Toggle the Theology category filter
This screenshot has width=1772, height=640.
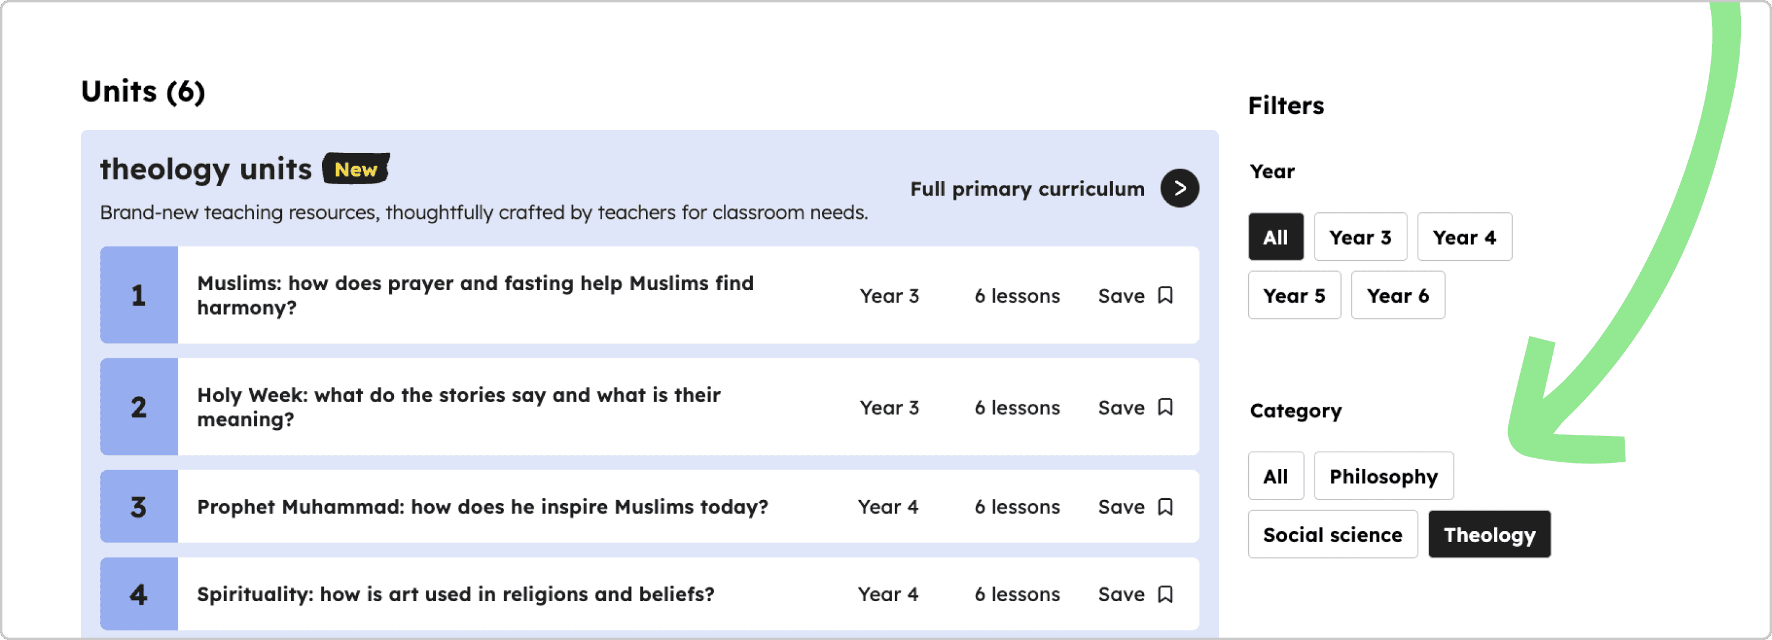tap(1489, 534)
